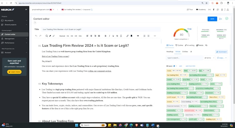Redo the last edit in toolbar
This screenshot has height=128, width=235.
click(x=40, y=36)
